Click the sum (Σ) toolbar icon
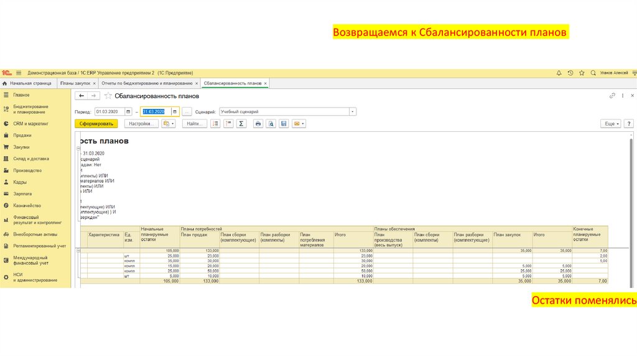Screen dimensions: 637x357 pyautogui.click(x=241, y=124)
